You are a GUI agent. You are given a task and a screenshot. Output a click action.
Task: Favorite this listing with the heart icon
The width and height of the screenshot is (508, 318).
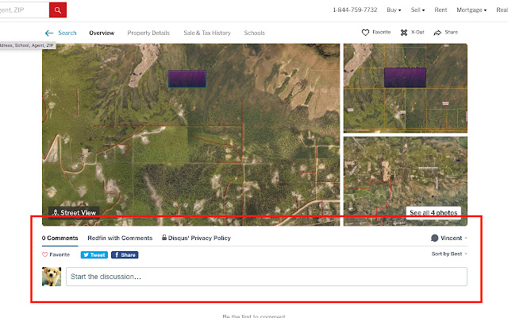(x=365, y=33)
